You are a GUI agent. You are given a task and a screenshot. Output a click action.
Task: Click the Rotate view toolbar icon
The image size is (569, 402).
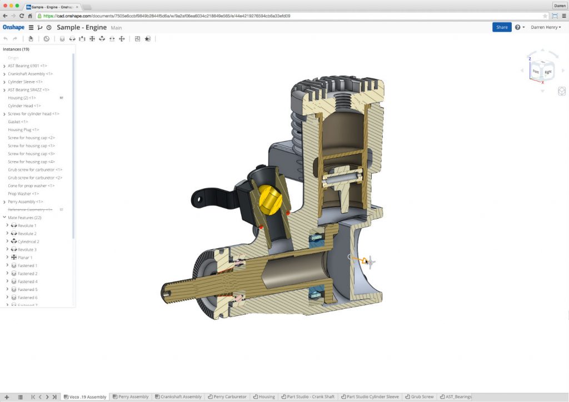pos(103,39)
